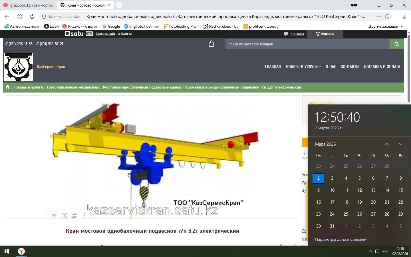Click the camera icon on product image
This screenshot has width=411, height=257.
point(74,215)
